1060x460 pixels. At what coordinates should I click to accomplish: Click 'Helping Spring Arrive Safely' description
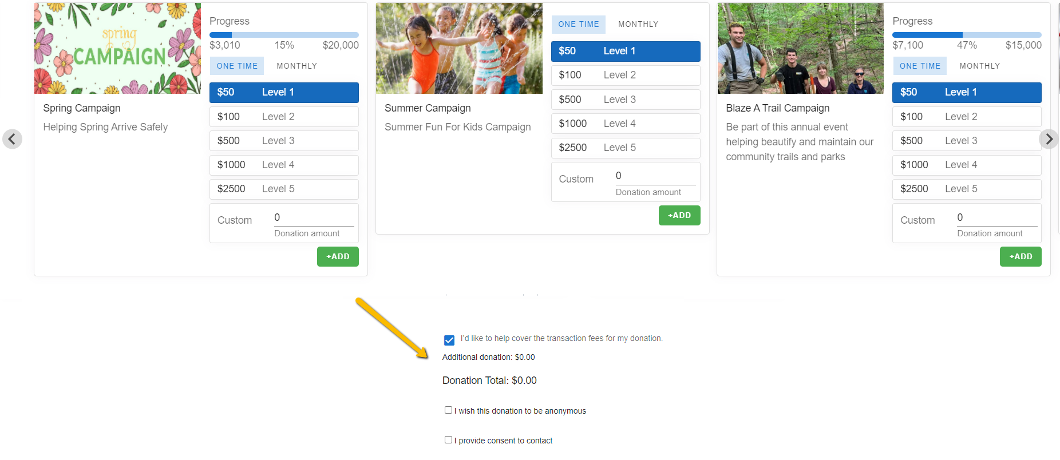105,127
